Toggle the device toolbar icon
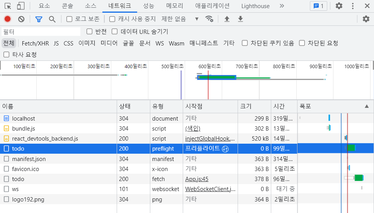This screenshot has height=213, width=374. (x=20, y=6)
